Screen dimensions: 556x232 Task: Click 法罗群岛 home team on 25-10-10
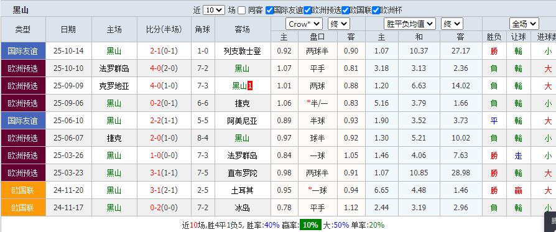[114, 68]
